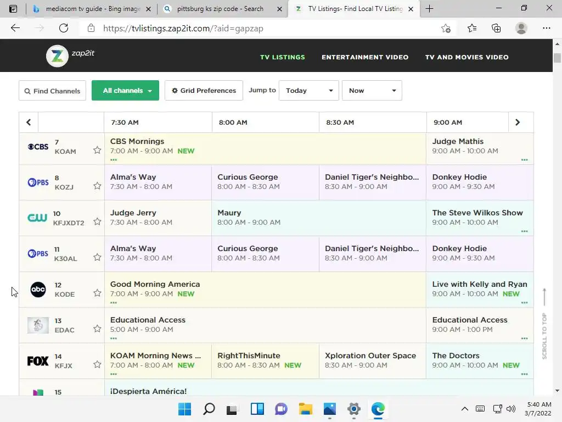Expand Judge Mathis details dots
The width and height of the screenshot is (562, 422).
(524, 160)
